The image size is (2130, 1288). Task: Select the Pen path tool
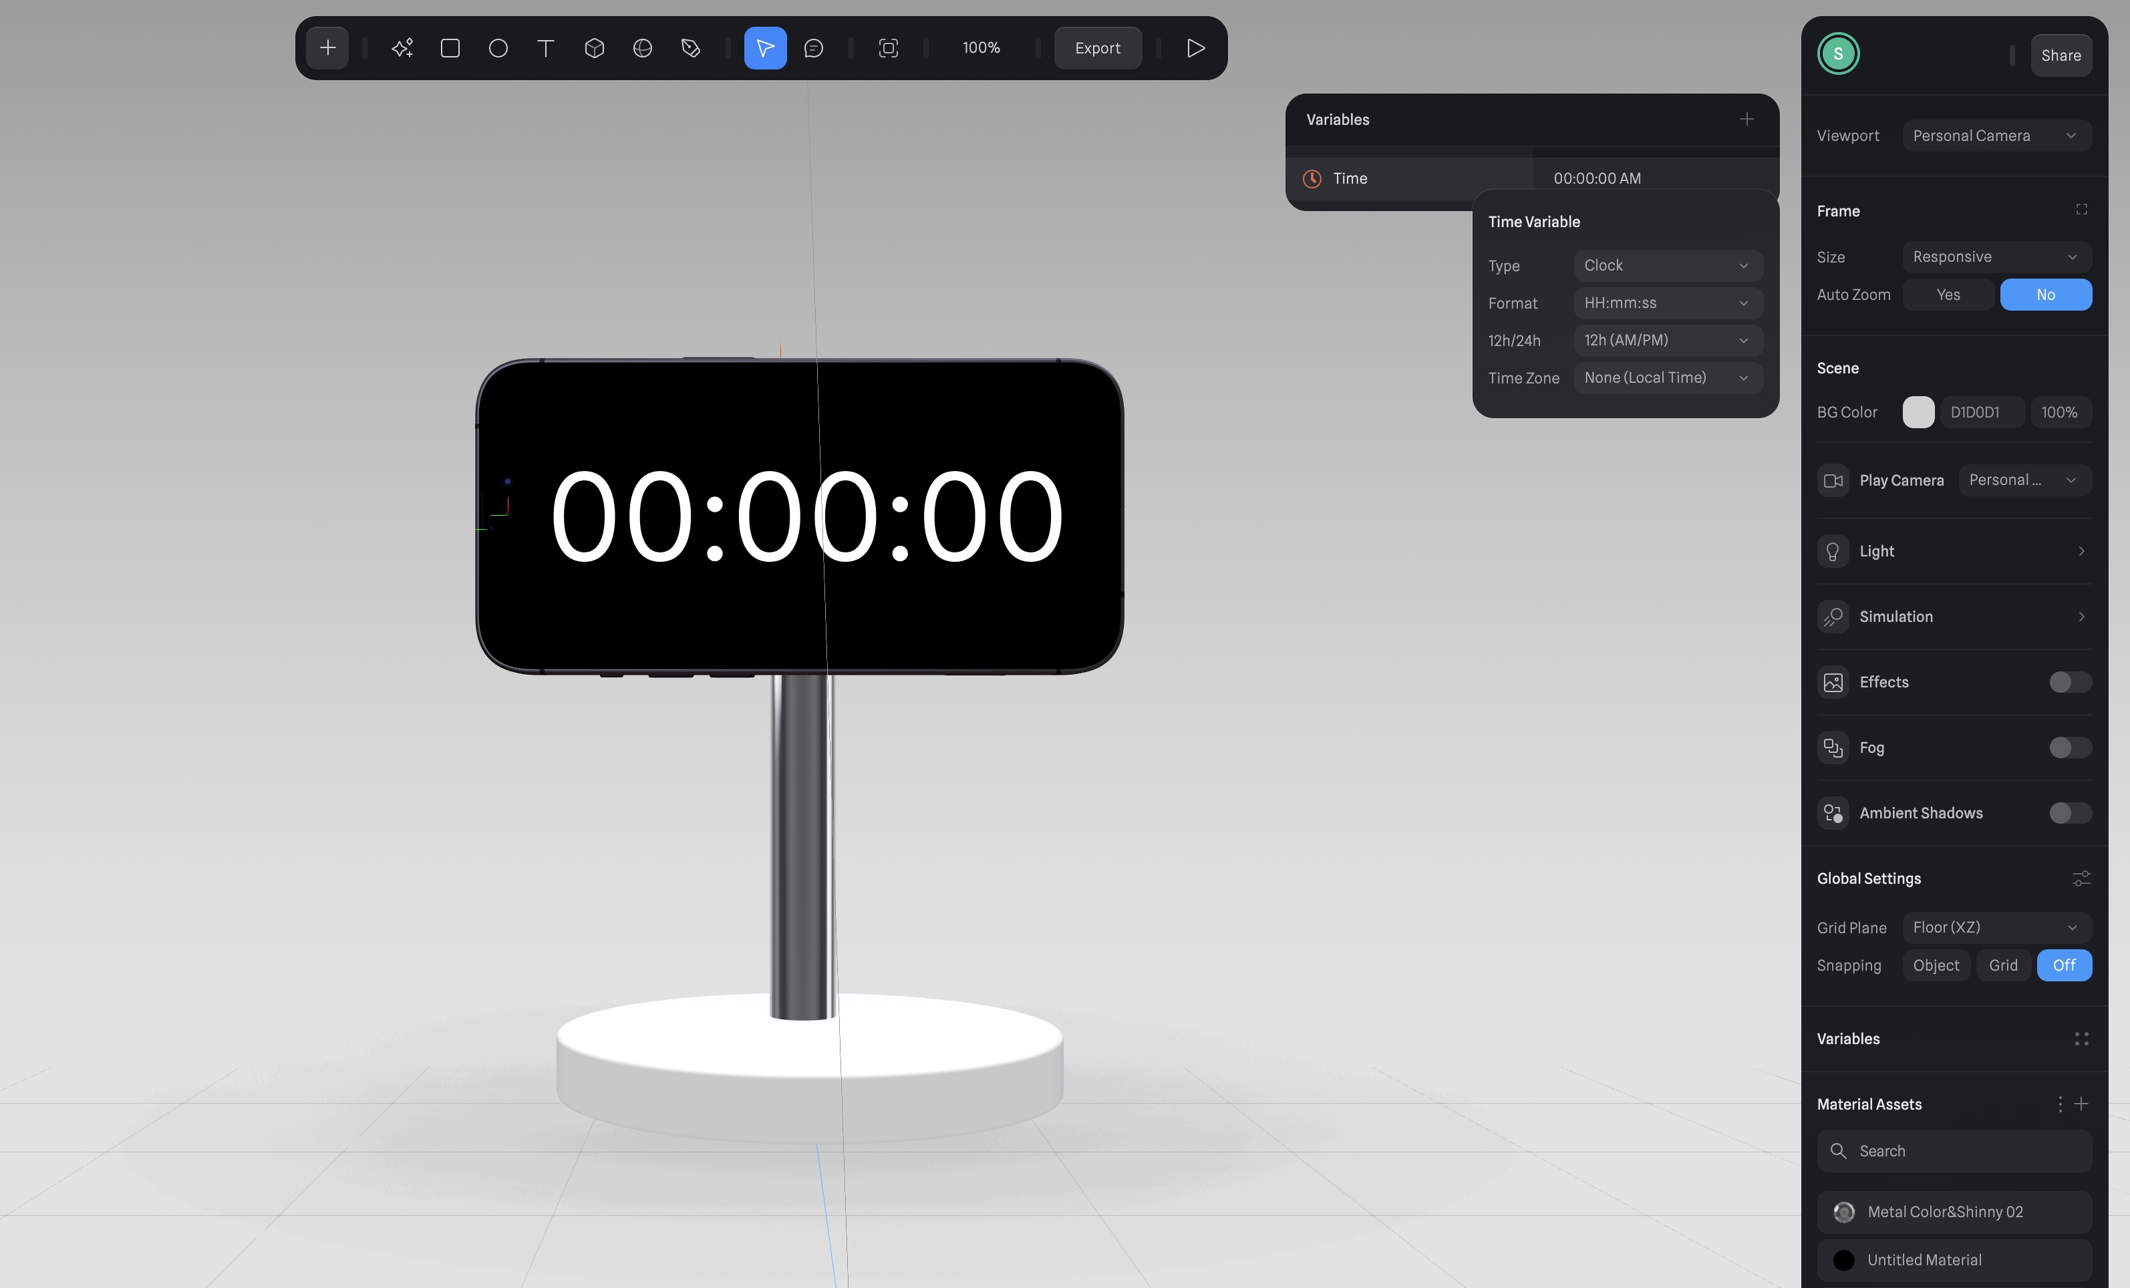[x=690, y=48]
